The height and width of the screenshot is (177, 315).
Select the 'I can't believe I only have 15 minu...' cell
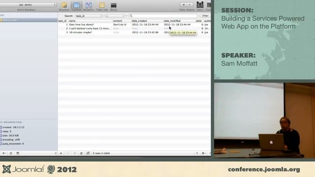(90, 29)
